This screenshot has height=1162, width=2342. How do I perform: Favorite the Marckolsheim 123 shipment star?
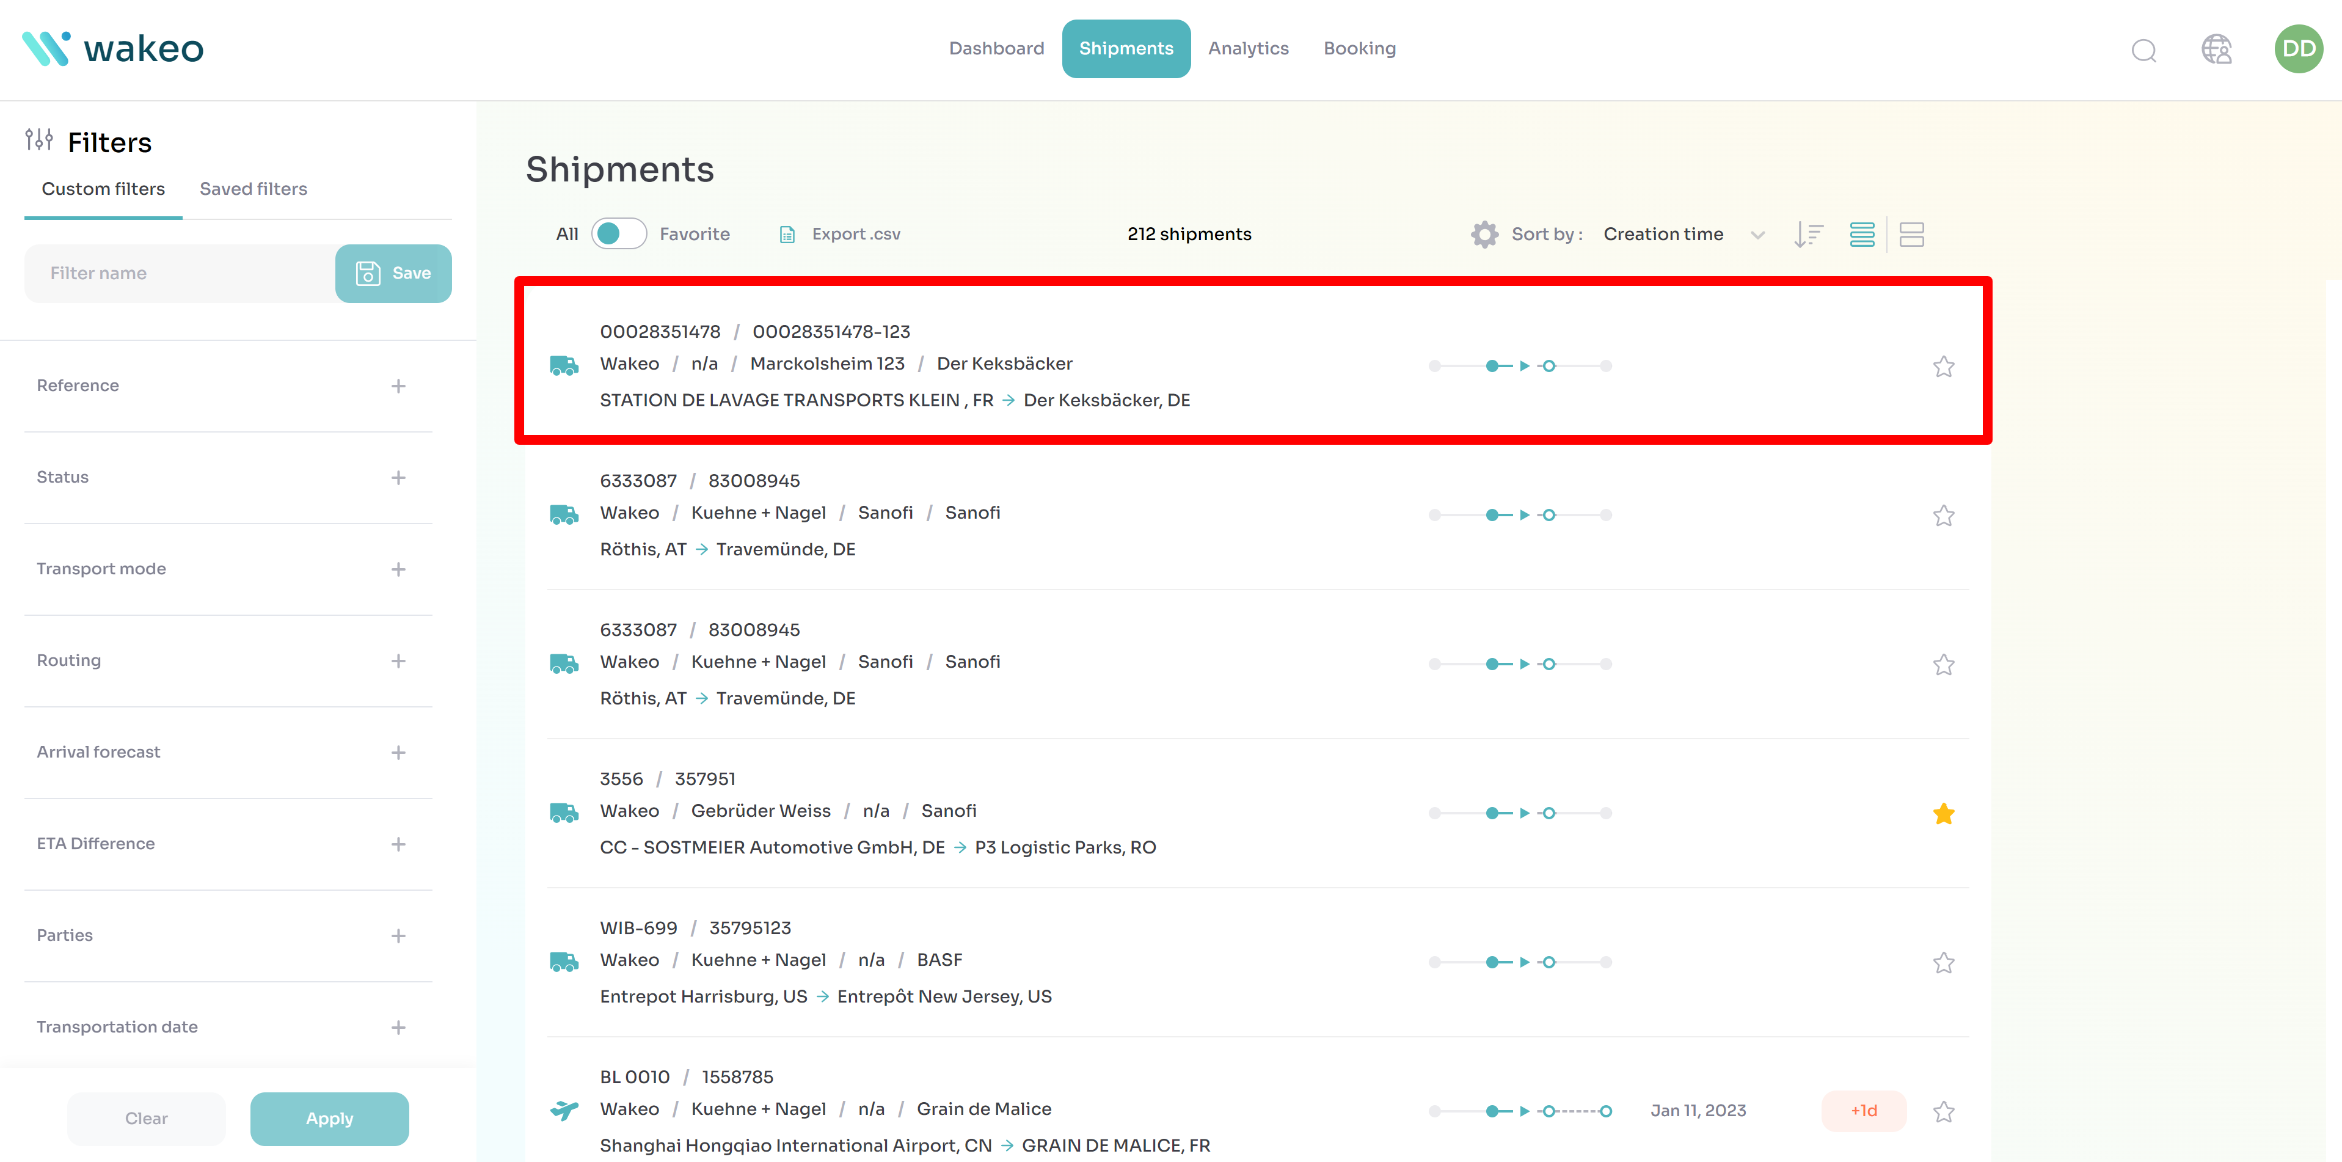tap(1943, 367)
